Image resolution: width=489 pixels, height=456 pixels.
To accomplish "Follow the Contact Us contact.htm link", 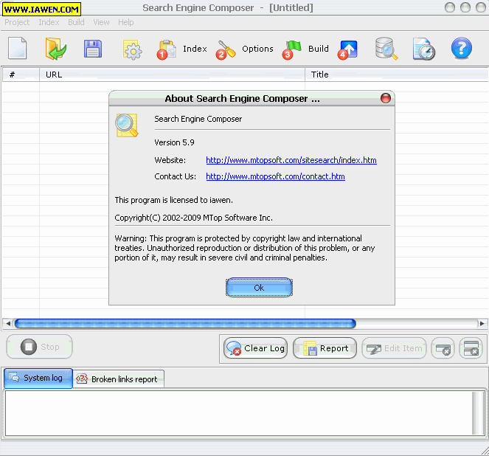I will click(275, 176).
